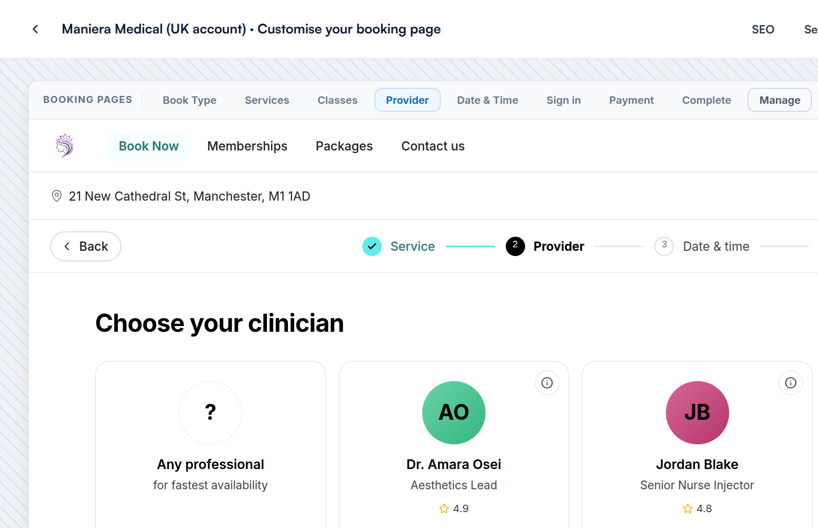818x528 pixels.
Task: Open the Services booking page tab
Action: click(x=267, y=100)
